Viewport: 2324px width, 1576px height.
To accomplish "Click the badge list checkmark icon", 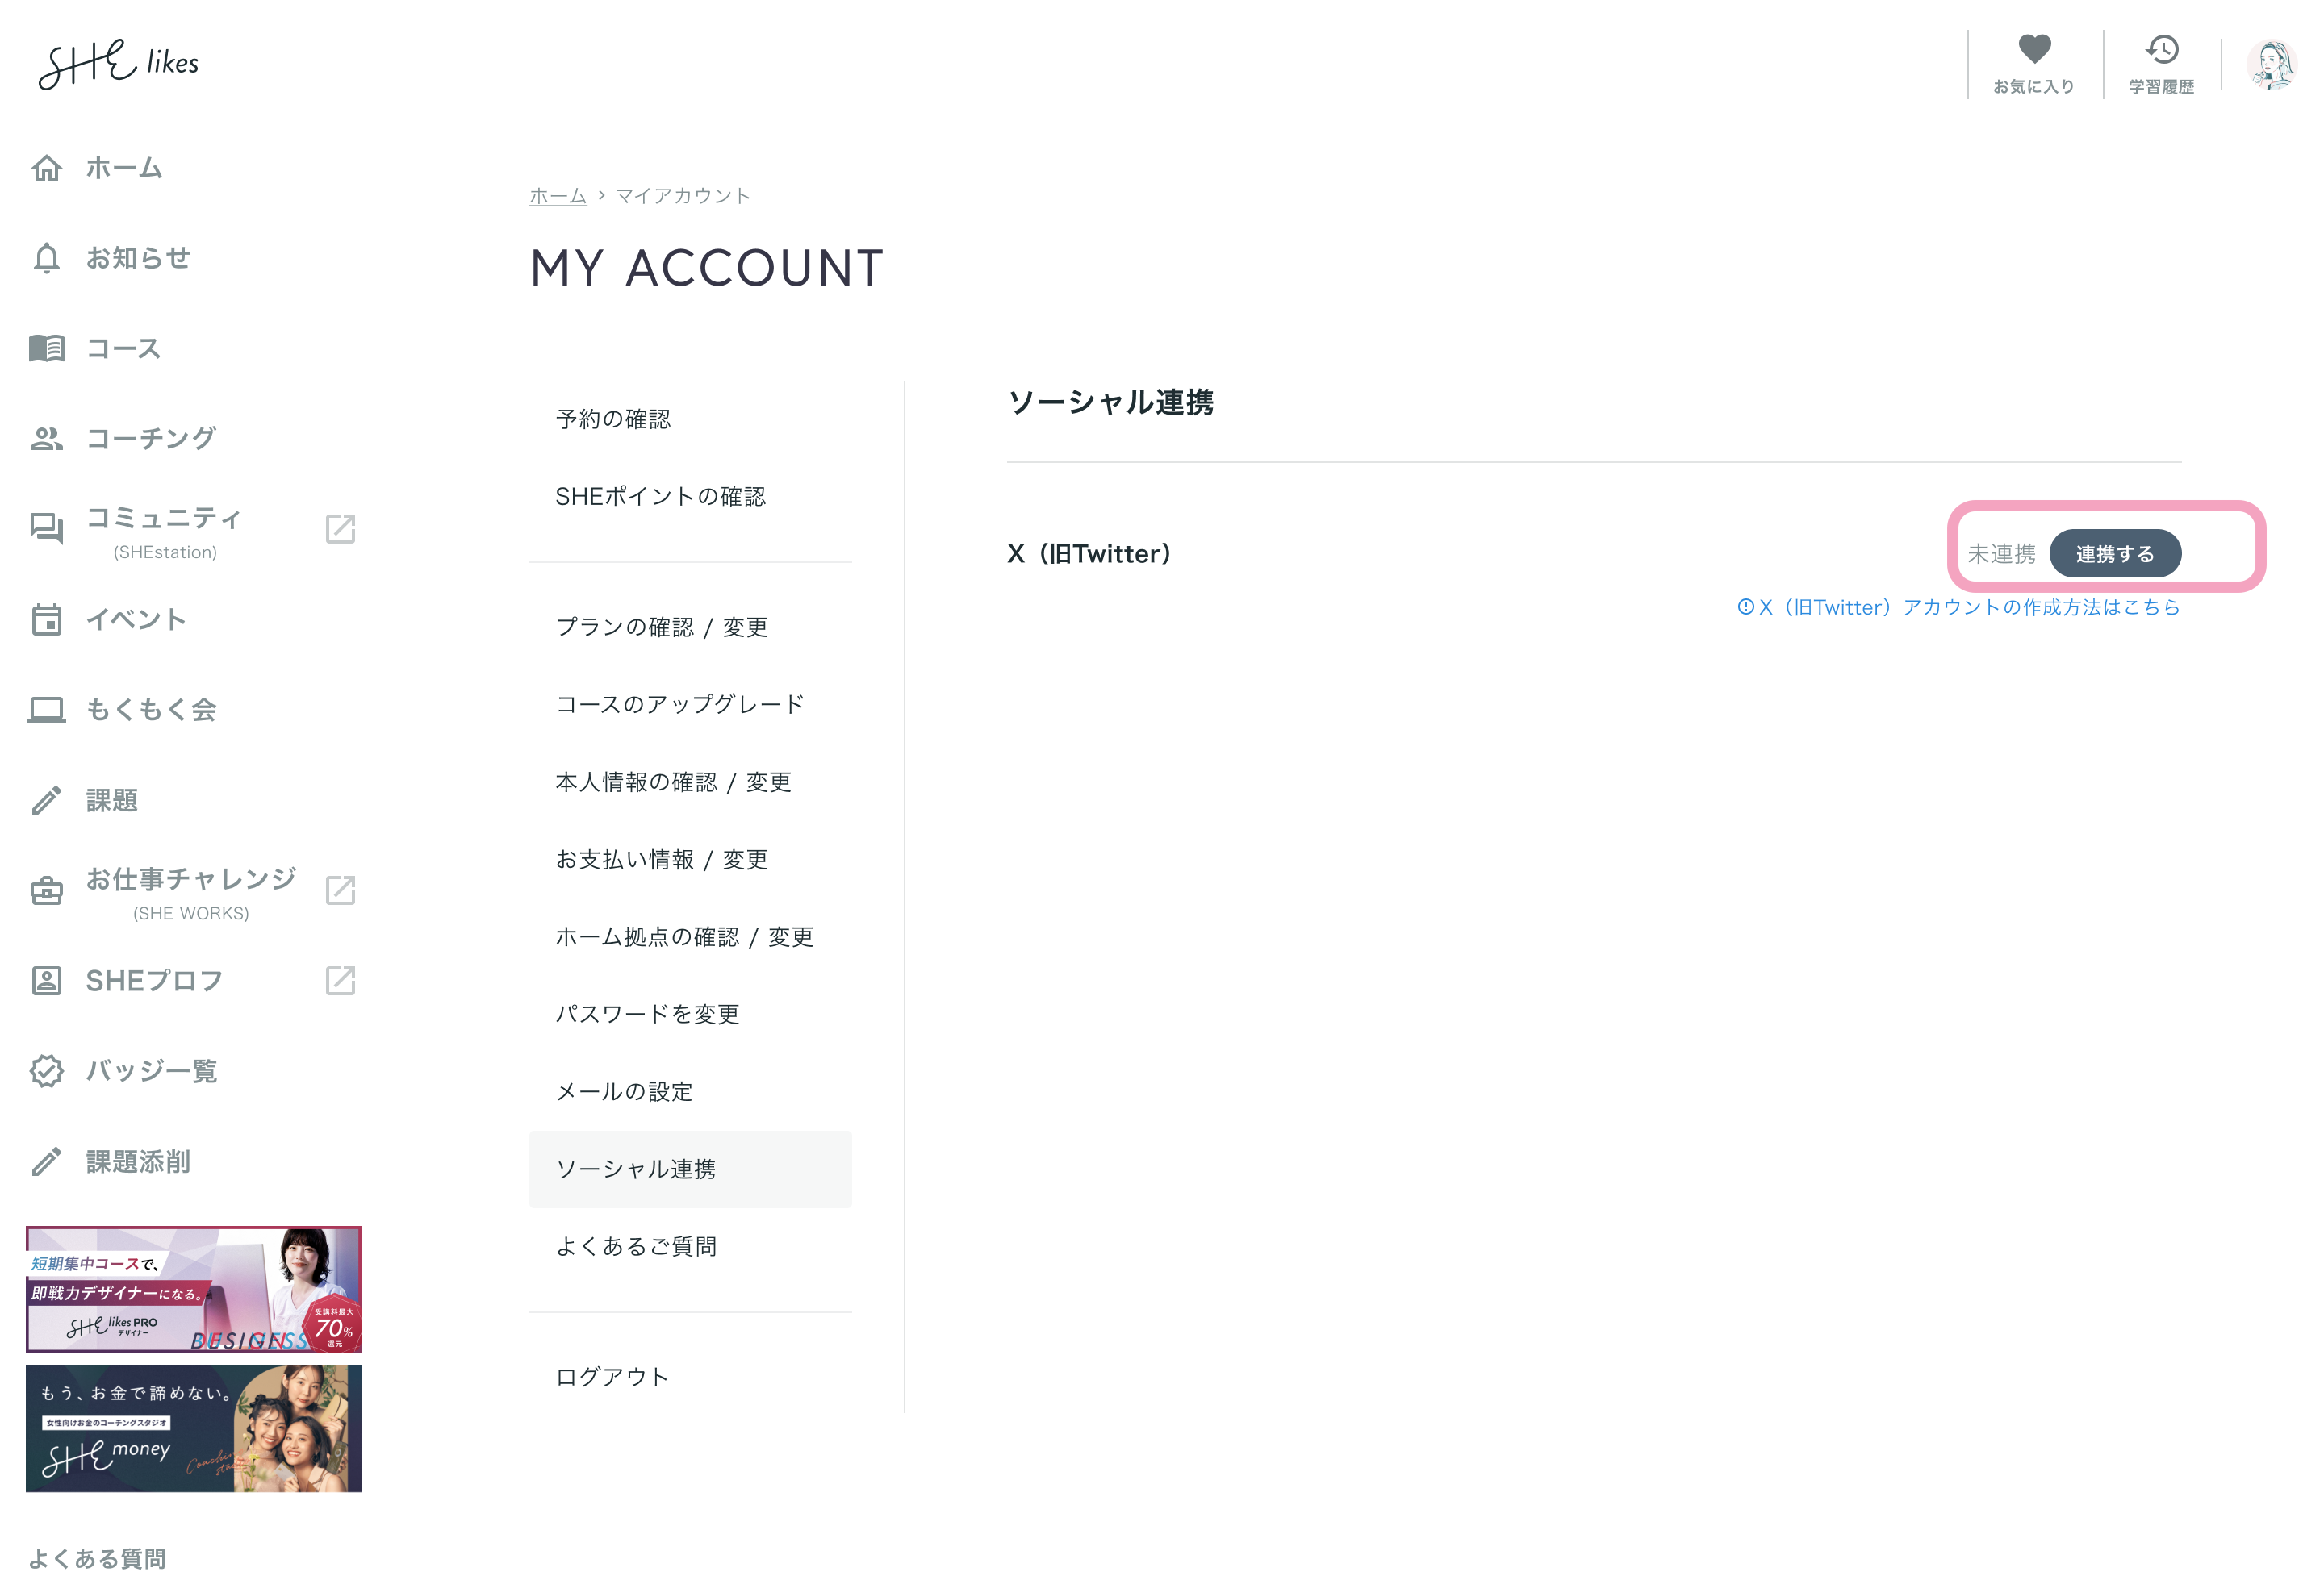I will pyautogui.click(x=46, y=1070).
